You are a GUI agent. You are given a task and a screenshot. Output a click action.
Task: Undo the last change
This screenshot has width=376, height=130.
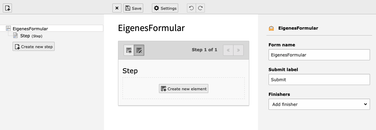click(192, 8)
